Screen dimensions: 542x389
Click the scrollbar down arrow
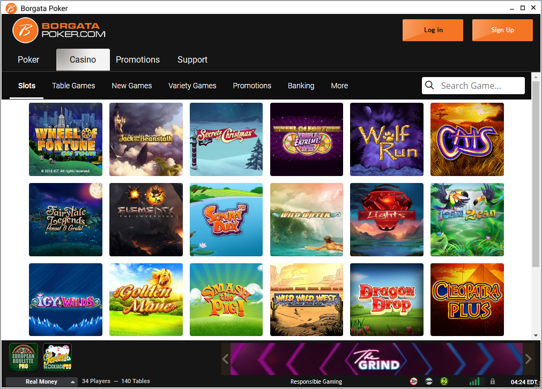click(536, 335)
